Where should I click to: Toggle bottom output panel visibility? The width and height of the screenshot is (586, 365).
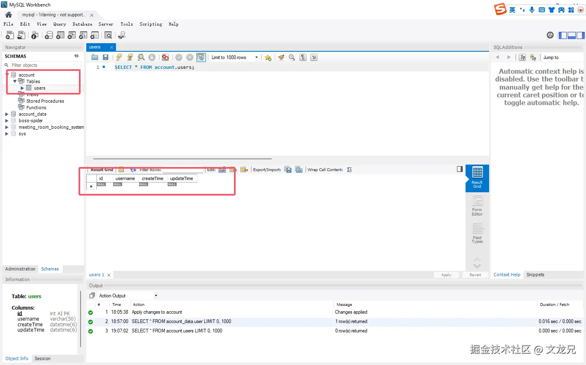point(571,35)
